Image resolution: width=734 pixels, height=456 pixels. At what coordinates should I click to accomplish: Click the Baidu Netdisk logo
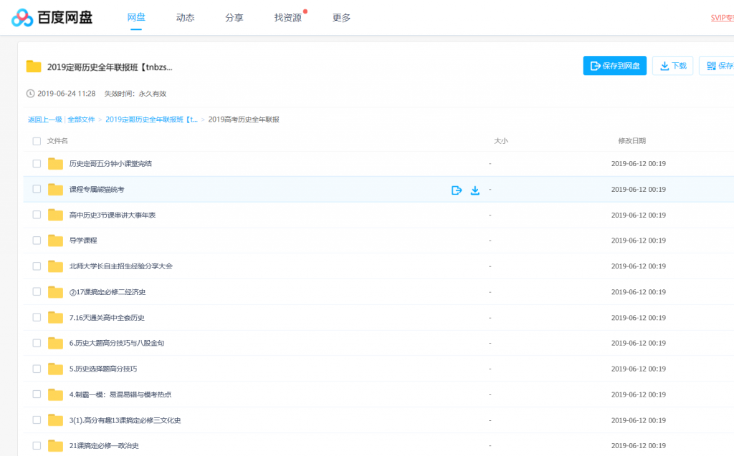[x=52, y=18]
